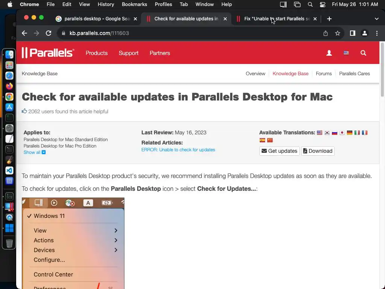
Task: Open the Forums link
Action: pyautogui.click(x=324, y=73)
